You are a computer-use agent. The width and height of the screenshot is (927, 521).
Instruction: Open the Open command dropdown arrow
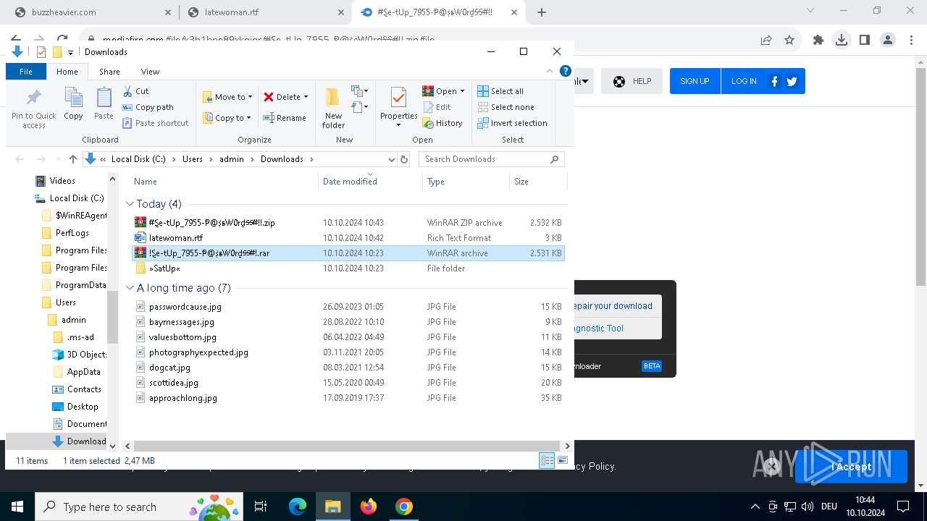(462, 91)
